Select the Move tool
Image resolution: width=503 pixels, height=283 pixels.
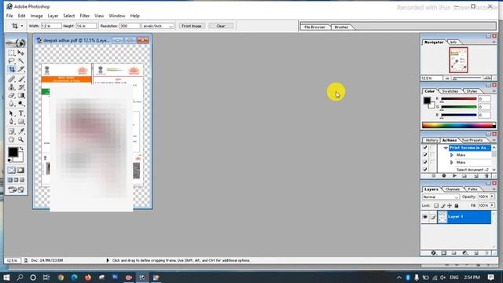(21, 53)
